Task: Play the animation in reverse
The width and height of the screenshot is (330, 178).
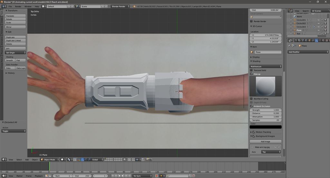Action: (x=119, y=176)
